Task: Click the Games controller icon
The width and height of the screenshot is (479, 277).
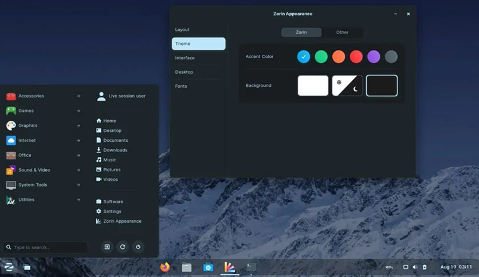Action: (11, 110)
